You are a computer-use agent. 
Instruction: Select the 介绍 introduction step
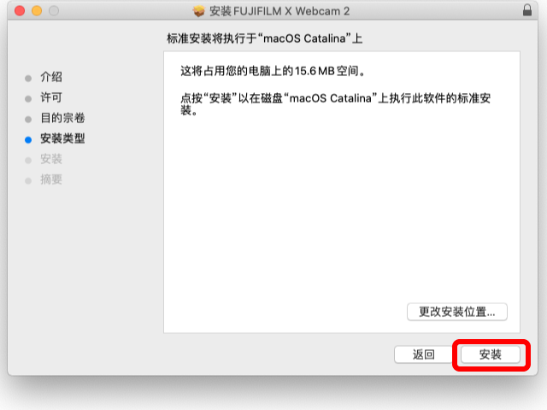tap(51, 77)
